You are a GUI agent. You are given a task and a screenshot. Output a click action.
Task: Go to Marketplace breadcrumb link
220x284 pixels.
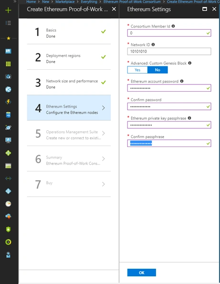point(65,1)
